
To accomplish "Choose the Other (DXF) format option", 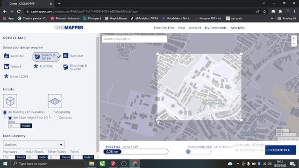I will [x=16, y=77].
